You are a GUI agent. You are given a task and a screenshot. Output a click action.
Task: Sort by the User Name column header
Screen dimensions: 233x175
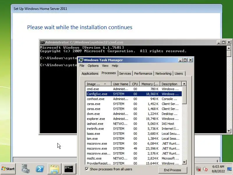coord(121,84)
